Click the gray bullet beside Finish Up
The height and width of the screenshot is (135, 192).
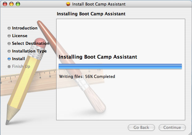pyautogui.click(x=9, y=66)
